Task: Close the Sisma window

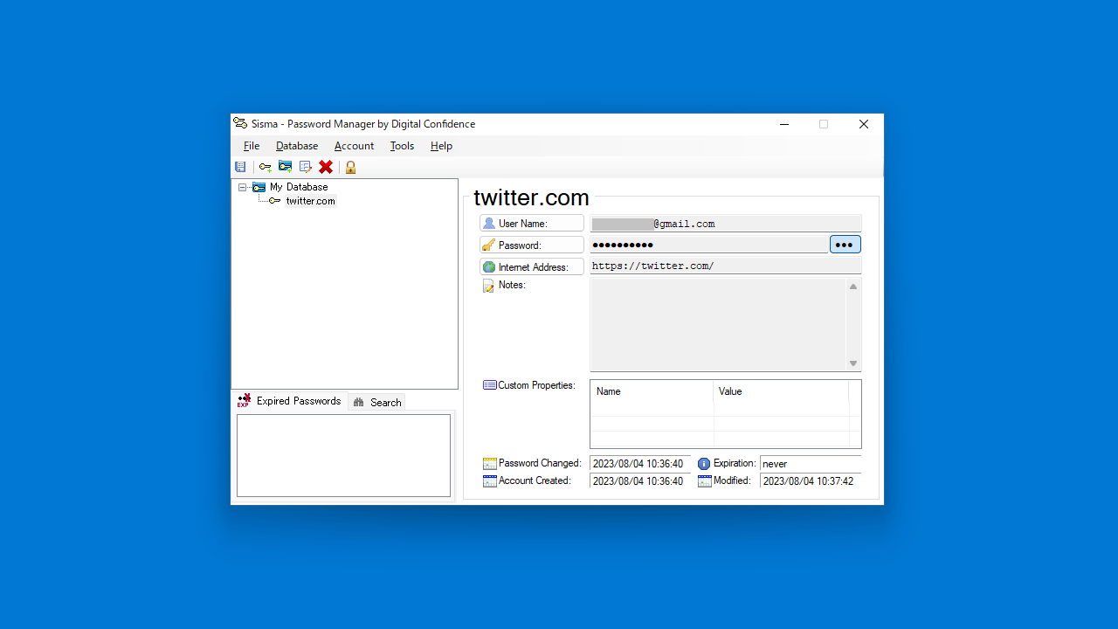Action: click(864, 124)
